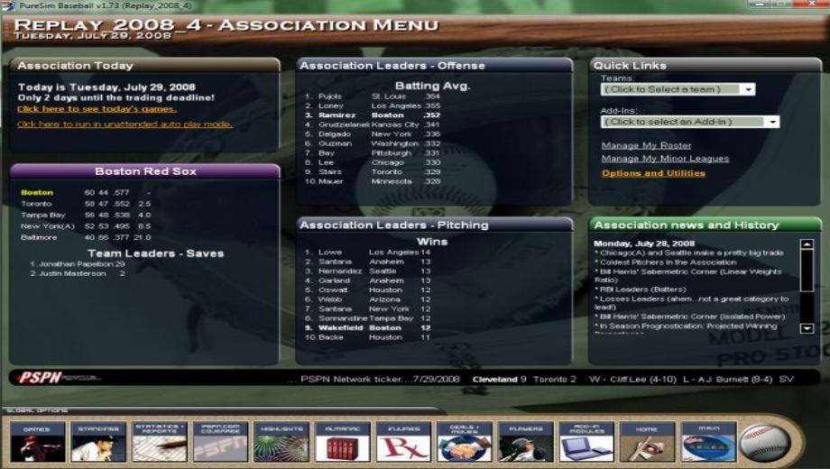Open PSPN.com Coverage icon
Image resolution: width=830 pixels, height=469 pixels.
(221, 441)
